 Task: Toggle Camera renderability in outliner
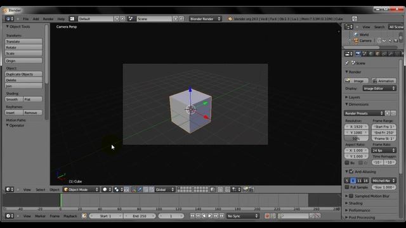396,41
